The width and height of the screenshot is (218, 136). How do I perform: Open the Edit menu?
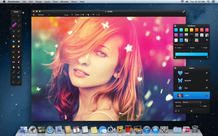coord(31,2)
